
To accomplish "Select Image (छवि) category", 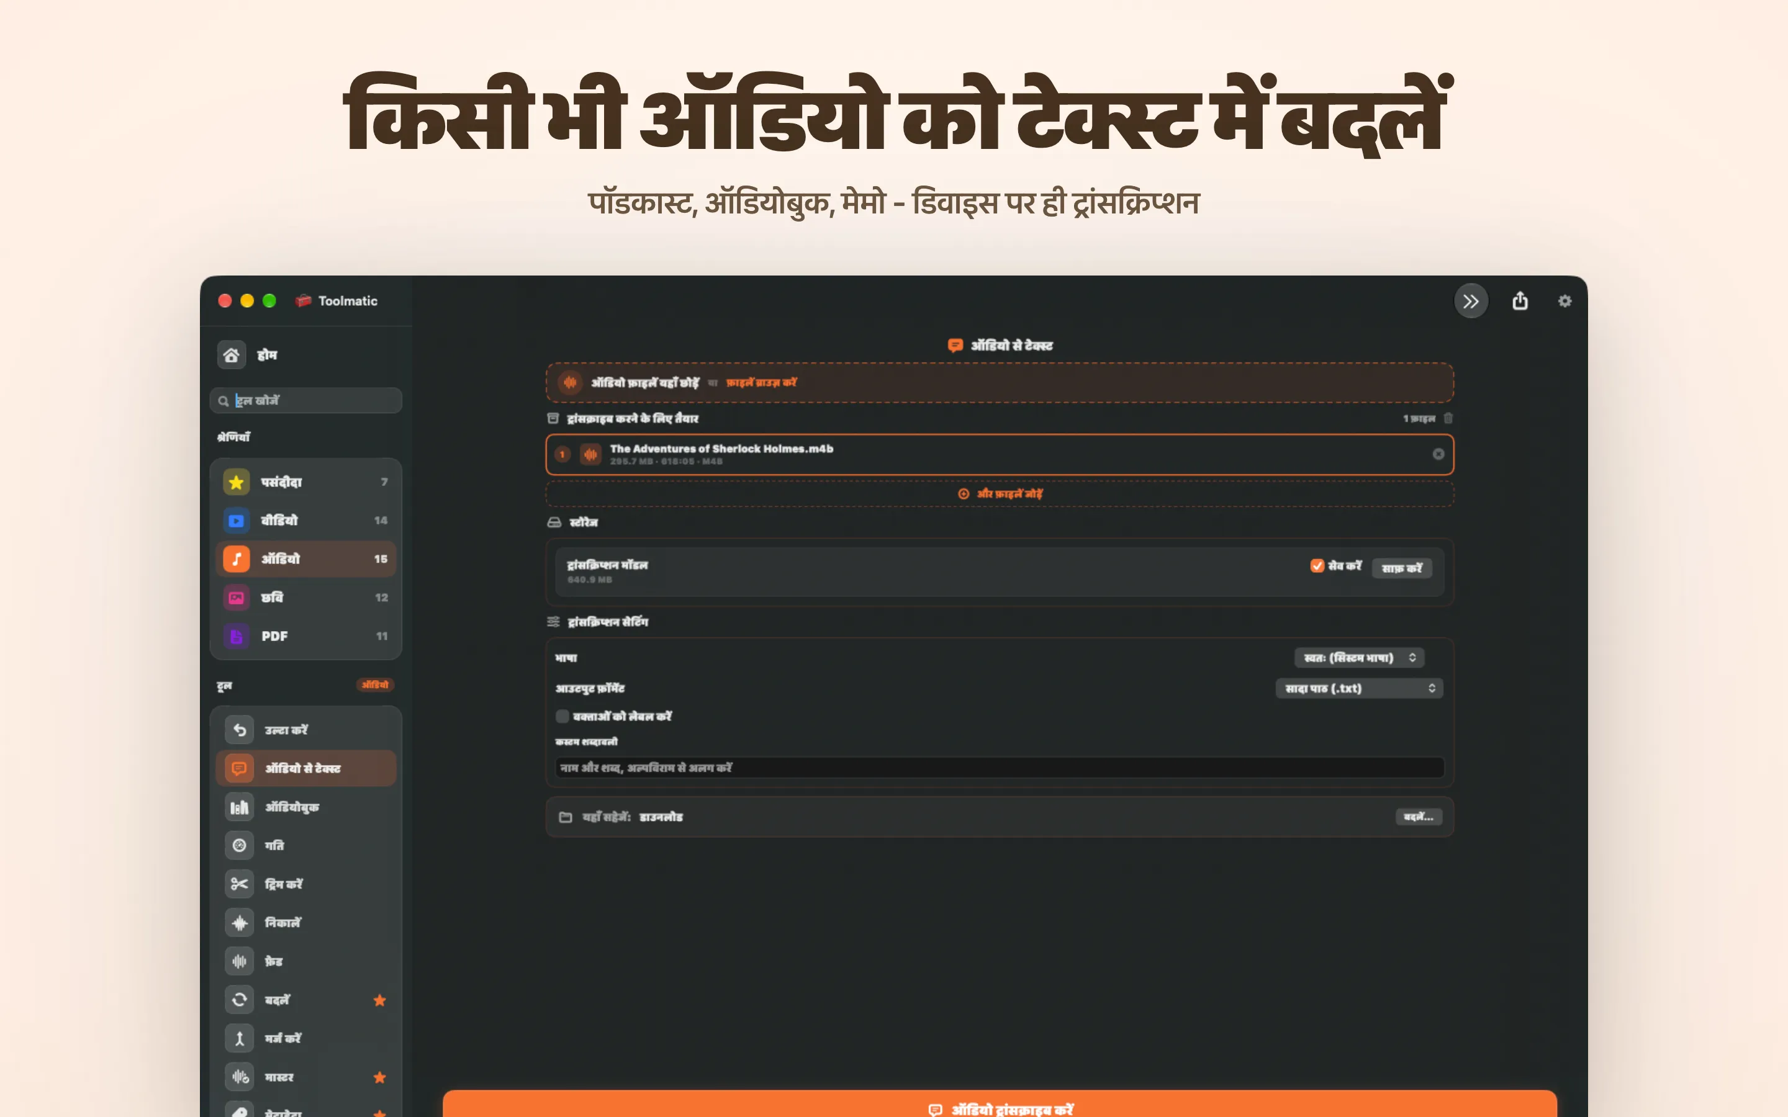I will [306, 598].
